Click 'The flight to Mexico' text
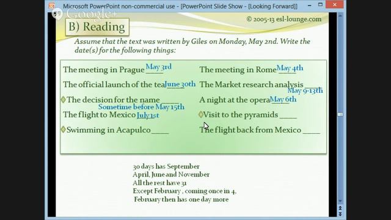391x220 pixels. click(x=99, y=115)
